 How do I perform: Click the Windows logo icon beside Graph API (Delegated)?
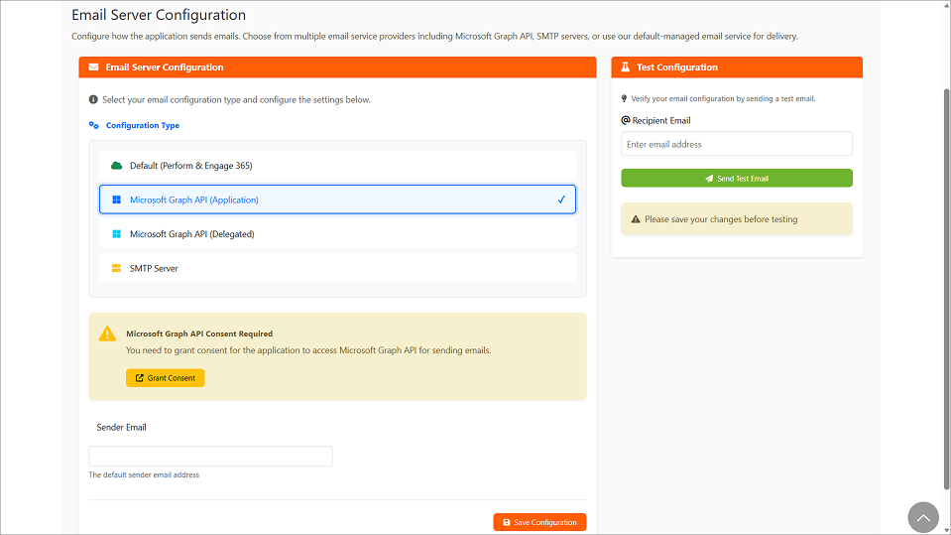116,234
